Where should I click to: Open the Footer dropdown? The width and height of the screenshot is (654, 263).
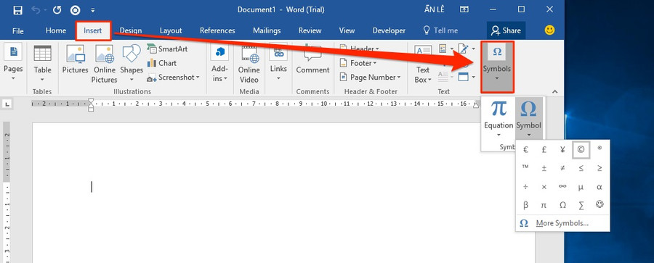(x=358, y=63)
